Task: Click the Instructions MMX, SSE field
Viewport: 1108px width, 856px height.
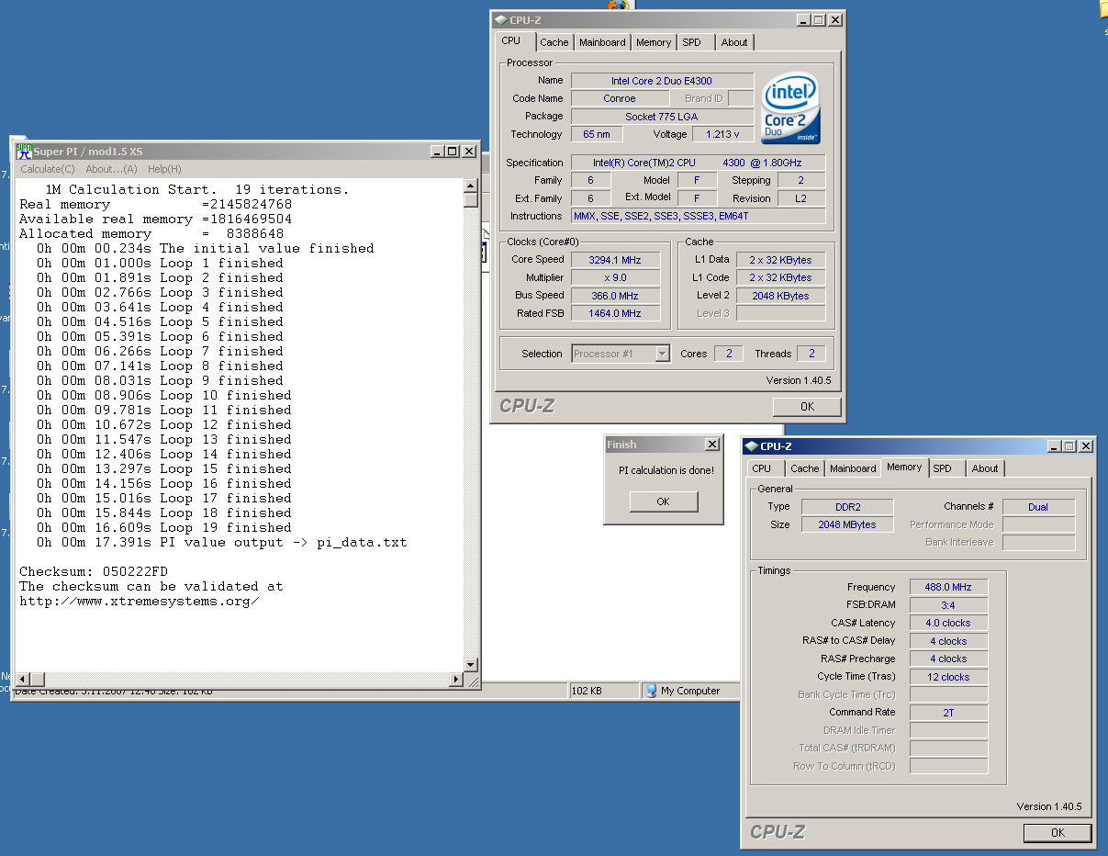Action: pos(698,217)
